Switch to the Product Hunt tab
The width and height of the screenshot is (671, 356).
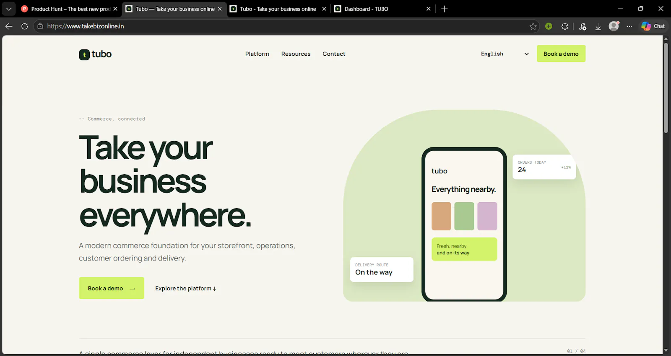69,9
